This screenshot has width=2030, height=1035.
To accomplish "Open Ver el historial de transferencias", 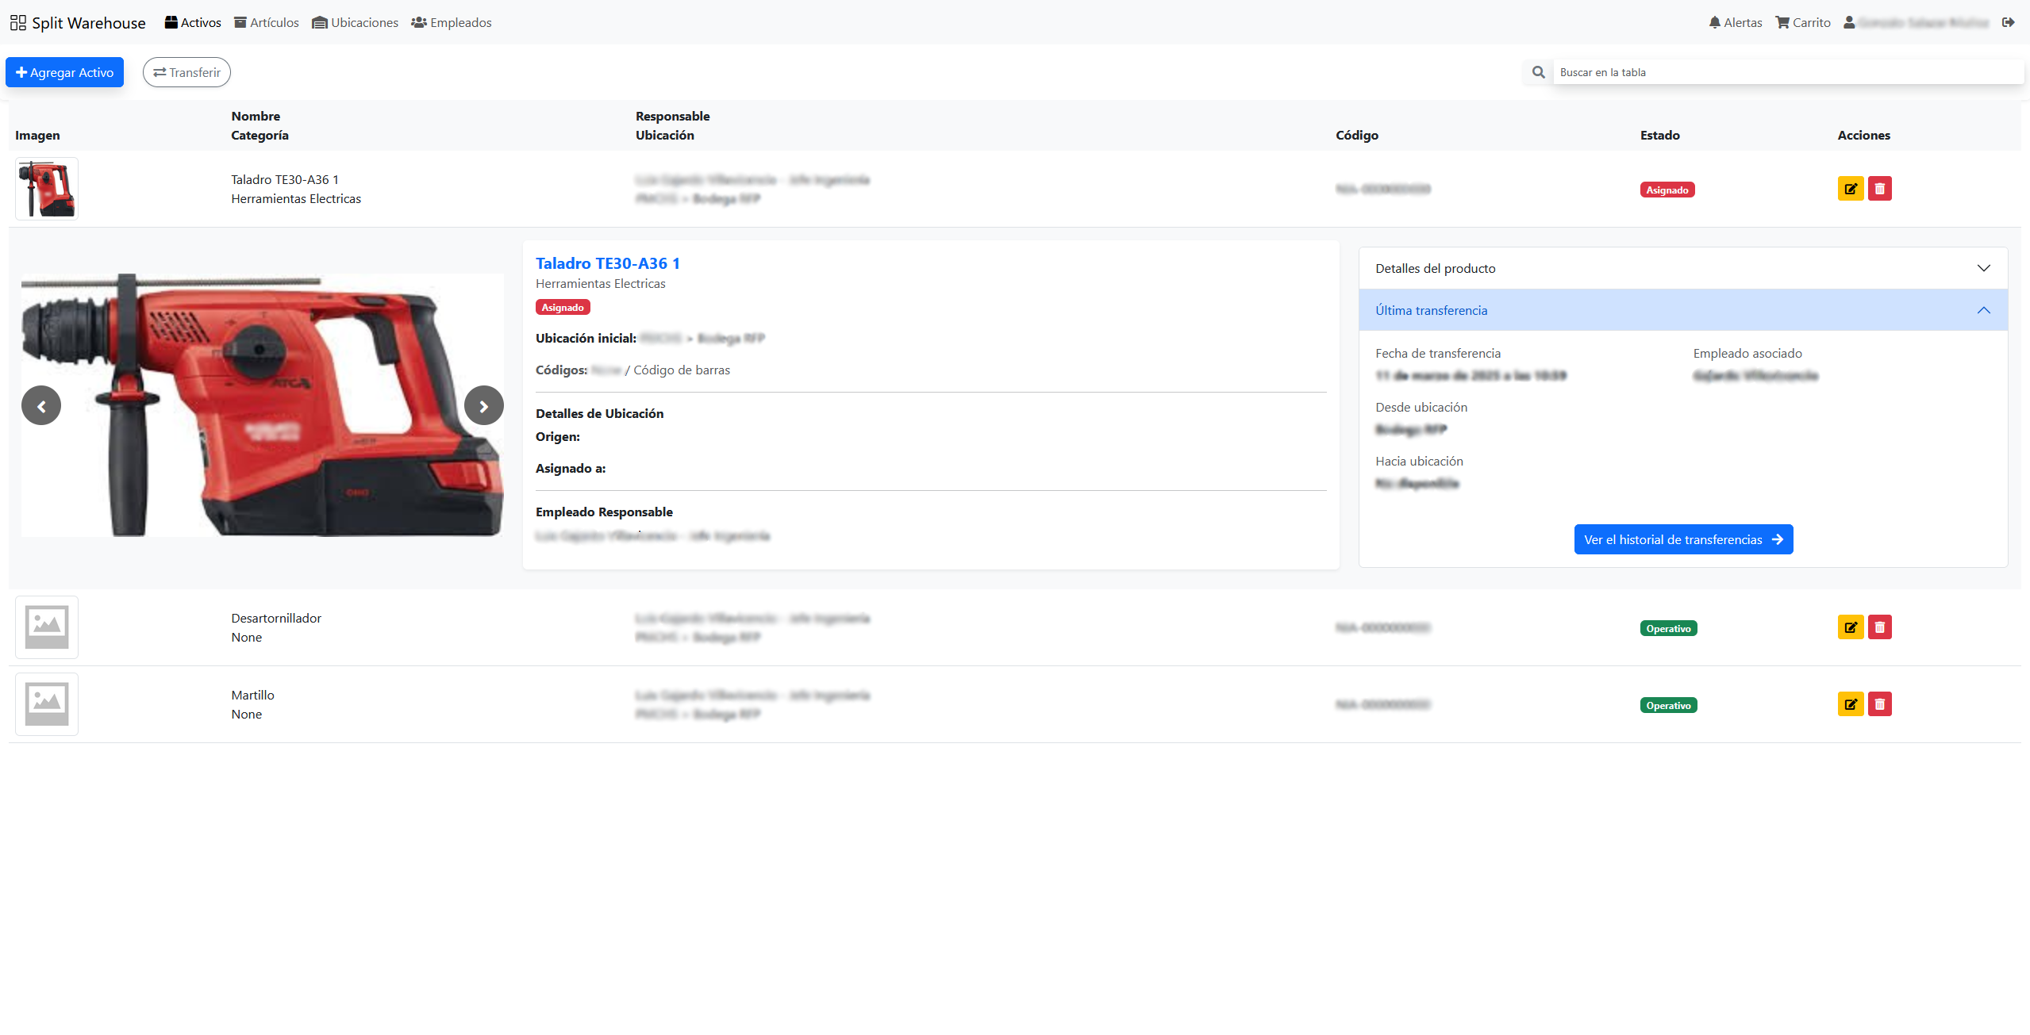I will (x=1682, y=539).
